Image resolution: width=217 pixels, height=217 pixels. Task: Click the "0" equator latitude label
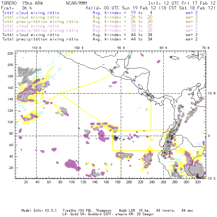(x=209, y=136)
